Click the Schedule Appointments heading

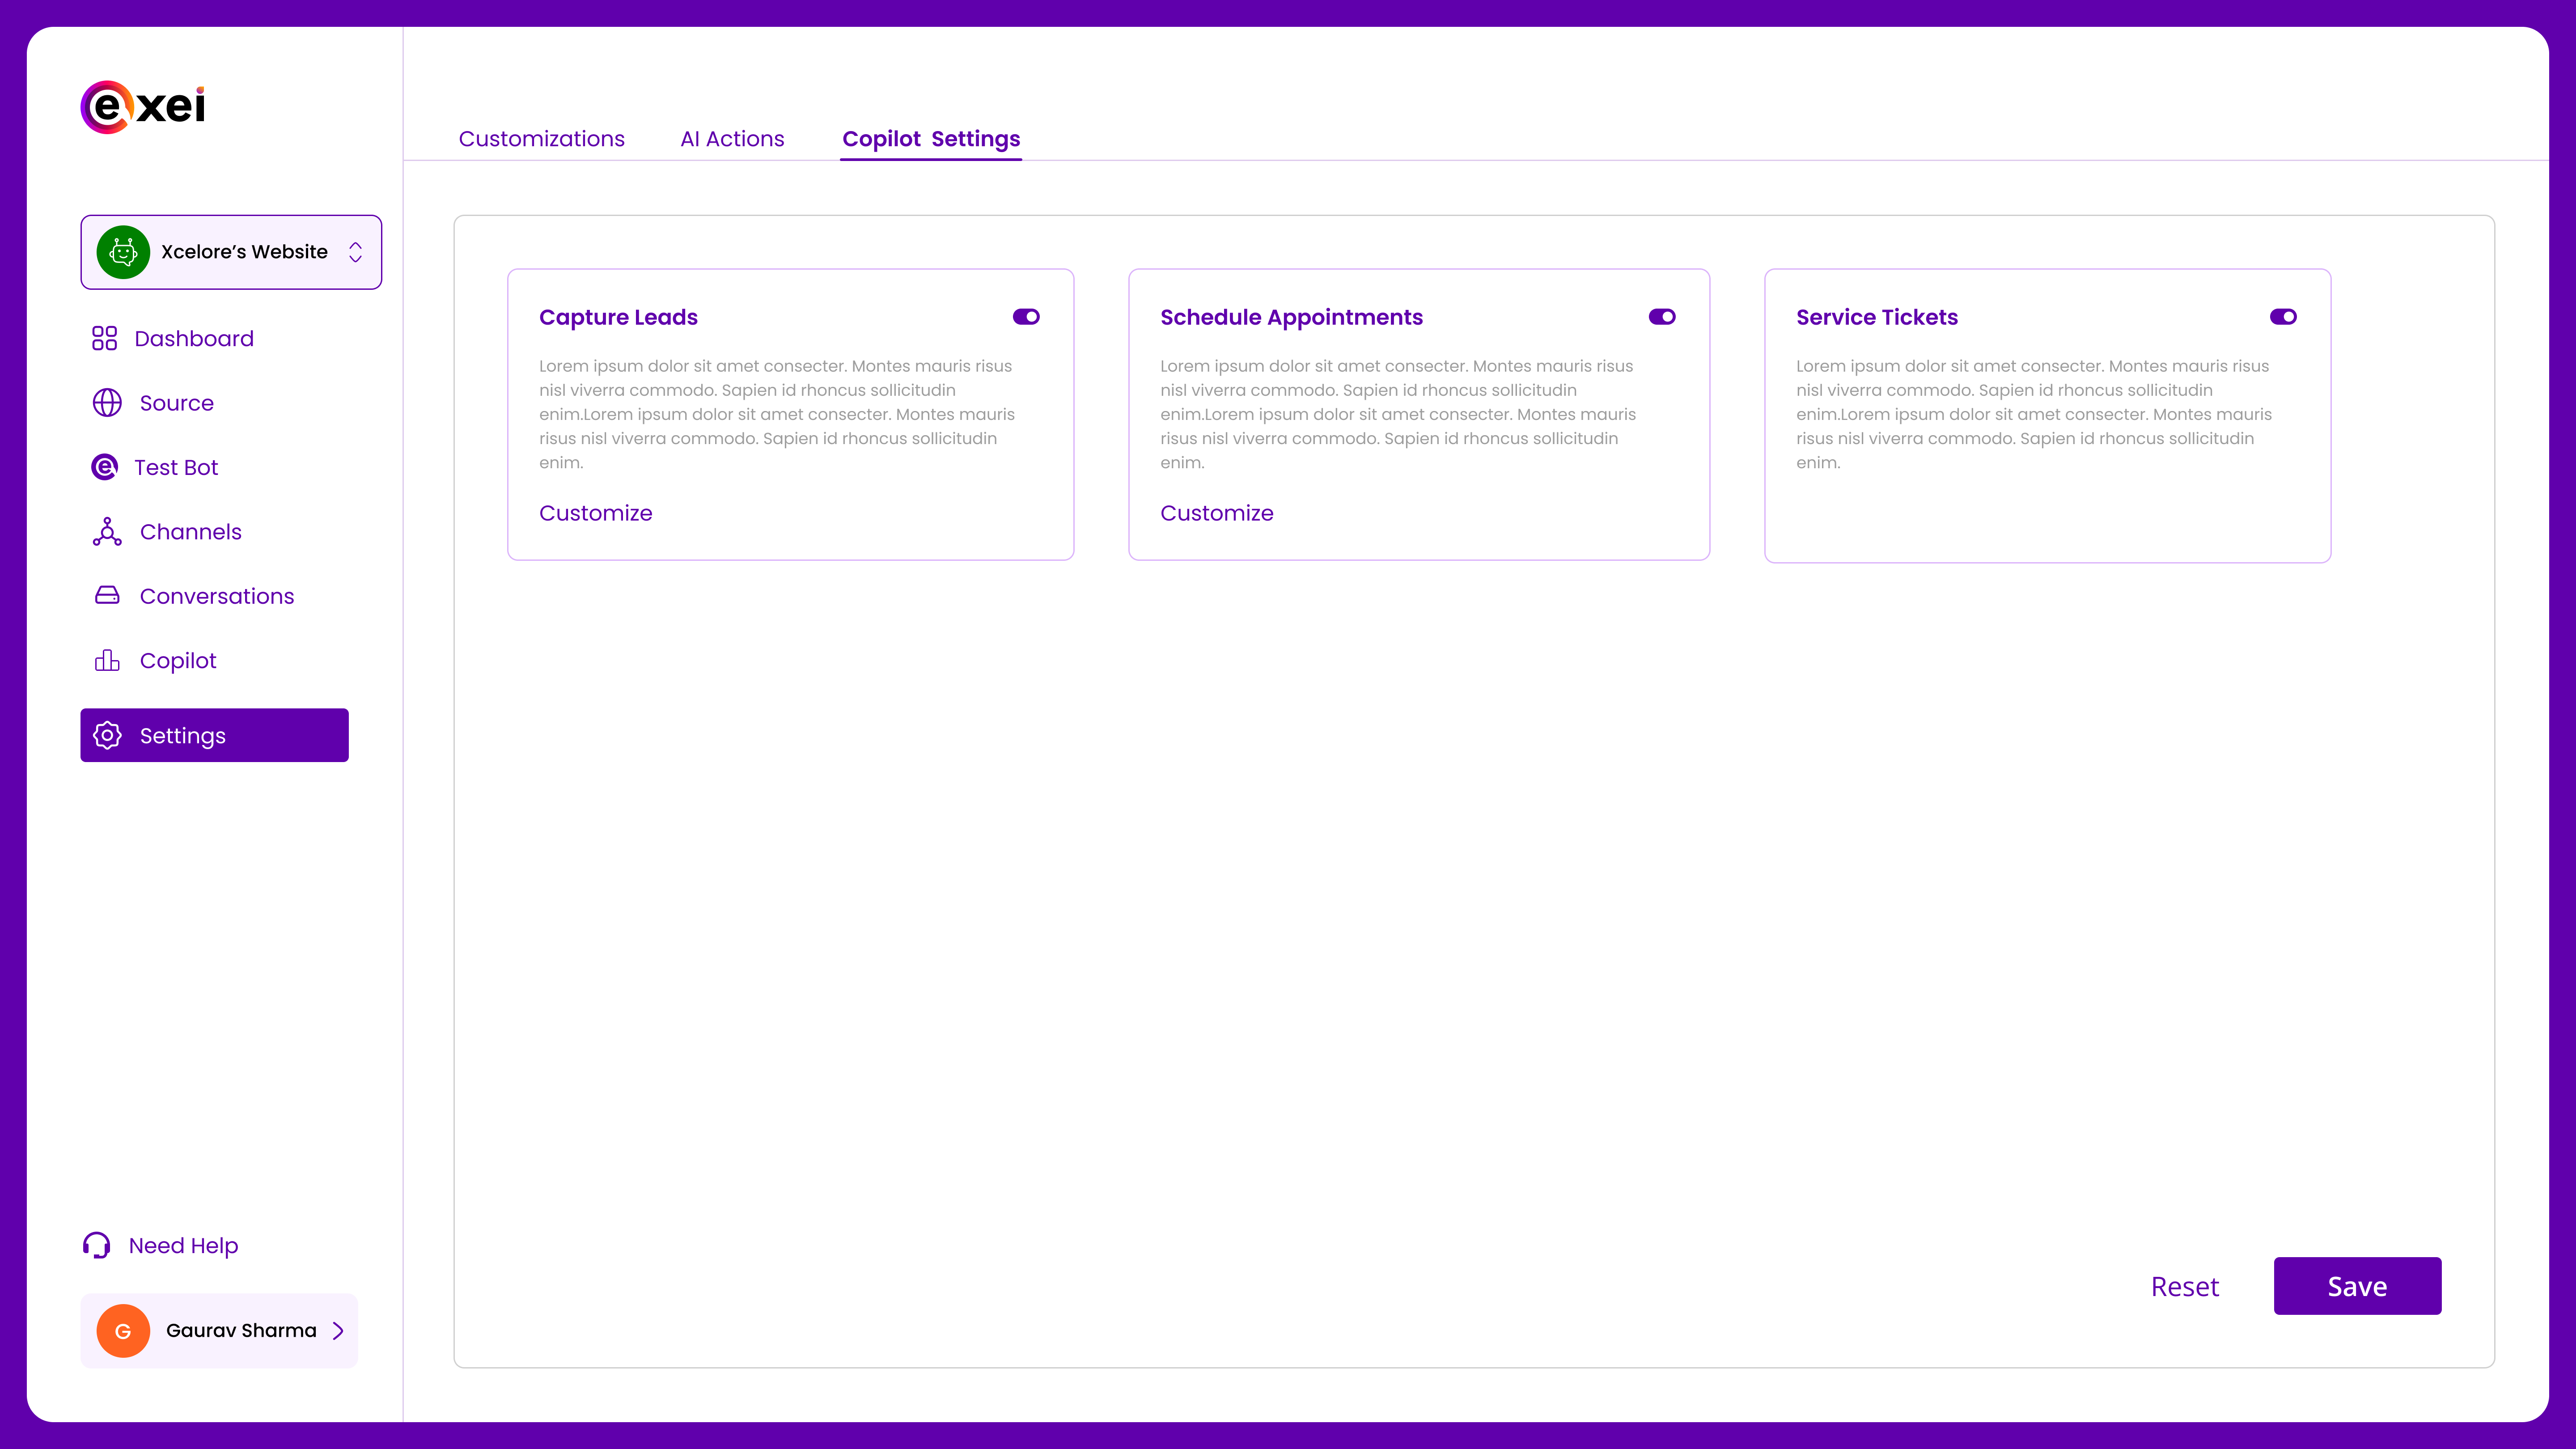[1291, 317]
